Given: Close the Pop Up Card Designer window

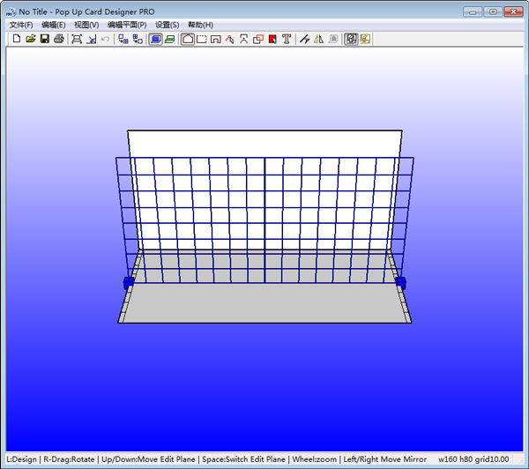Looking at the screenshot, I should (x=513, y=11).
